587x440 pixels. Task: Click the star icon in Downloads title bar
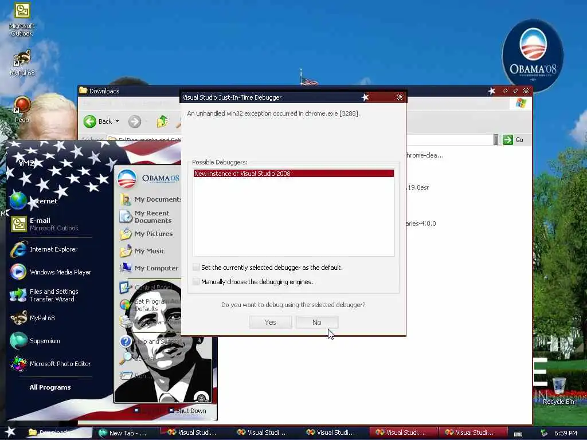[x=492, y=91]
